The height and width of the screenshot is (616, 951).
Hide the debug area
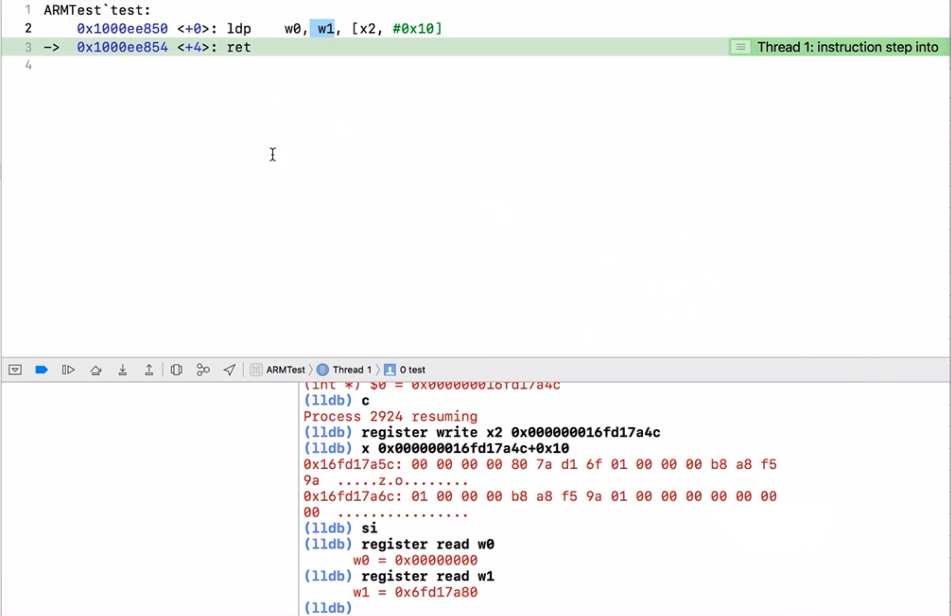(x=15, y=370)
